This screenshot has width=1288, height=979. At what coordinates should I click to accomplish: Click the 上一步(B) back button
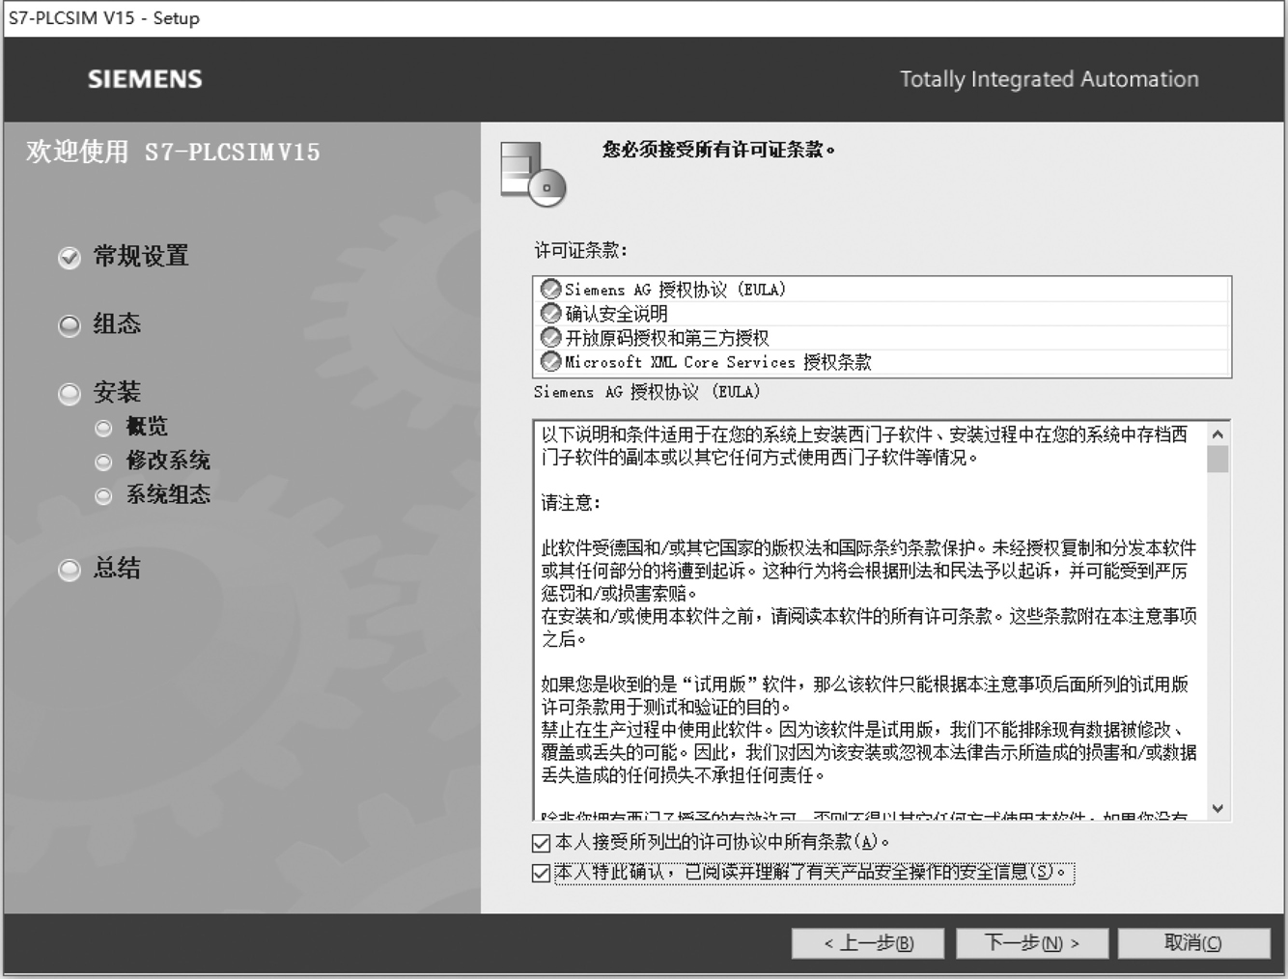point(867,943)
